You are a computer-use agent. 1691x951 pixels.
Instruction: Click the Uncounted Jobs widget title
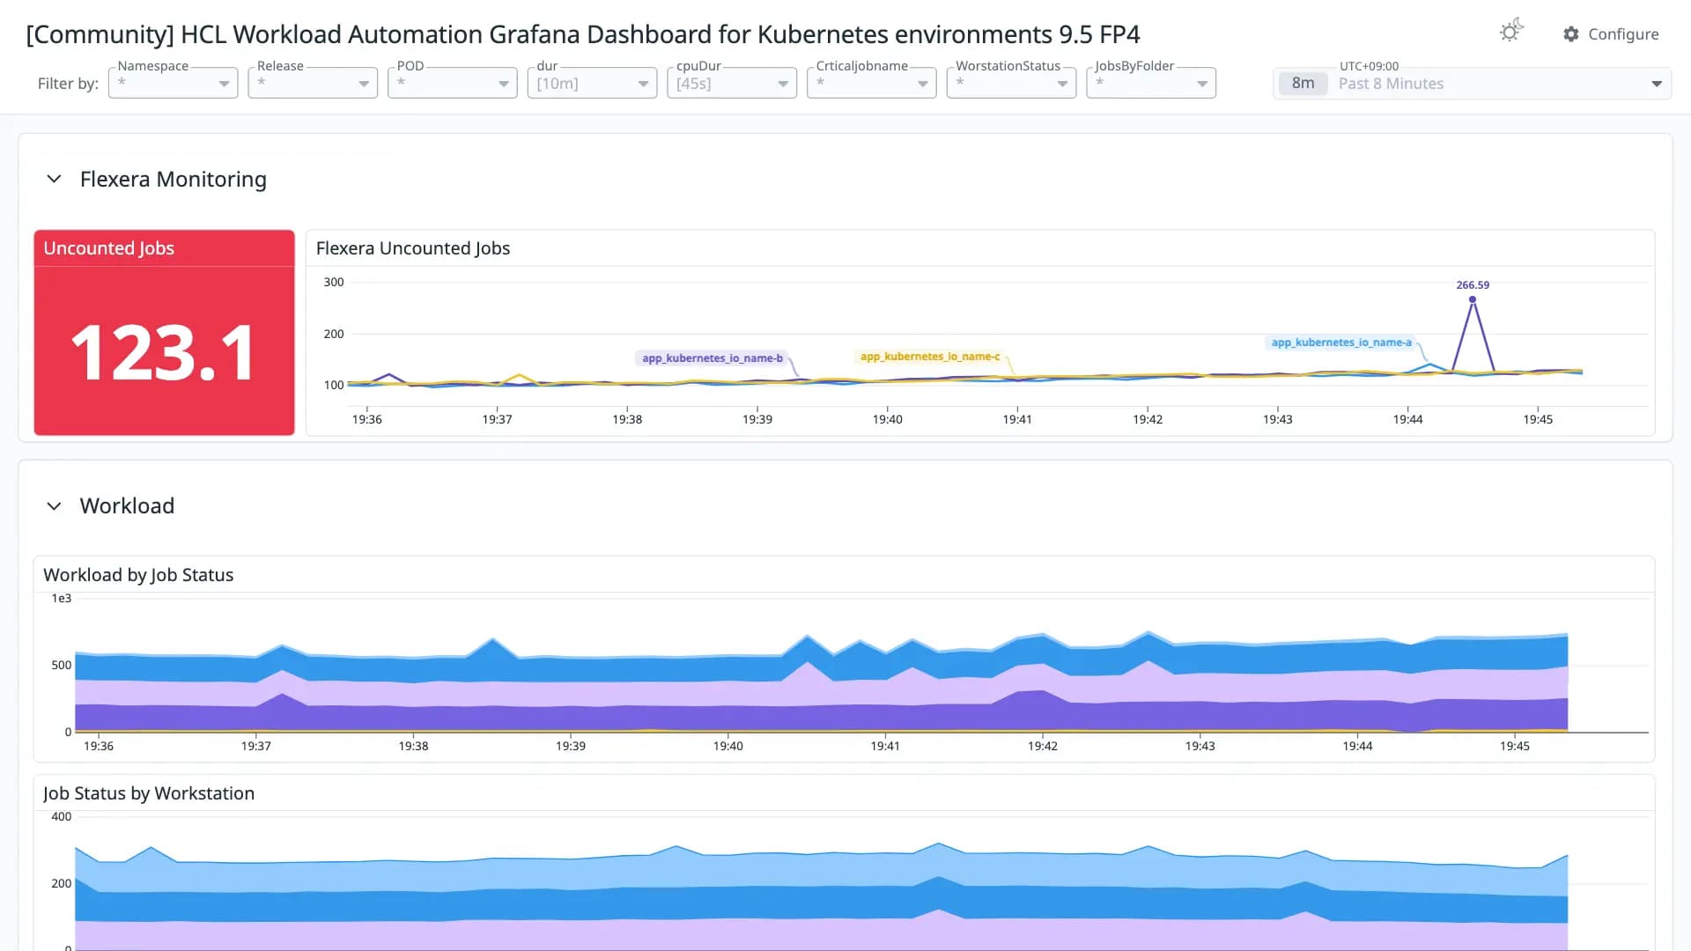(x=109, y=248)
